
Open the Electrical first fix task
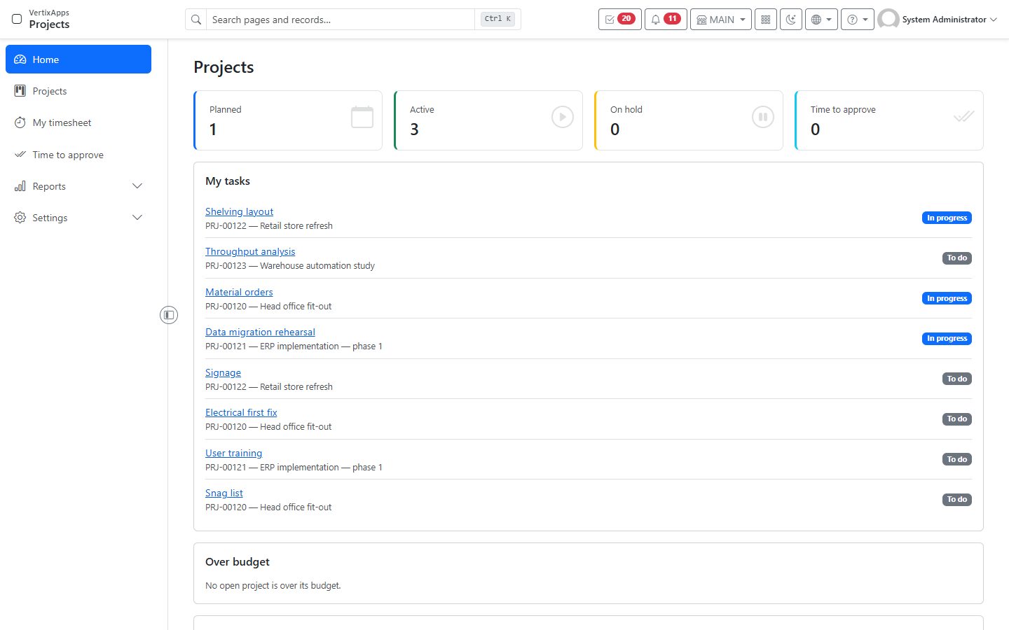241,412
